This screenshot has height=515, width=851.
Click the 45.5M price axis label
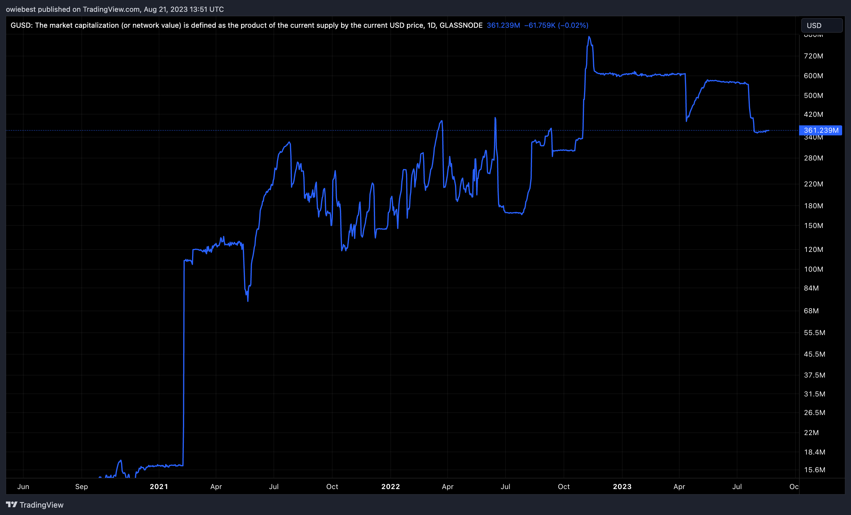point(814,354)
